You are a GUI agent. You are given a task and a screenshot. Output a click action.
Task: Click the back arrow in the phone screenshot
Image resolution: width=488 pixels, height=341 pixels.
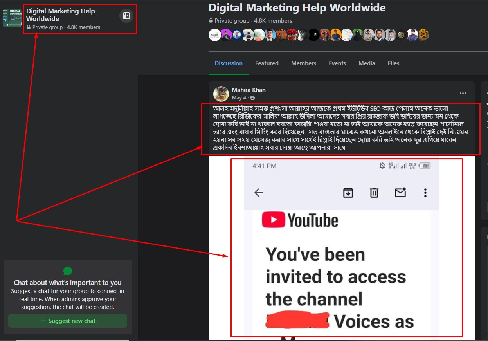[x=259, y=193]
